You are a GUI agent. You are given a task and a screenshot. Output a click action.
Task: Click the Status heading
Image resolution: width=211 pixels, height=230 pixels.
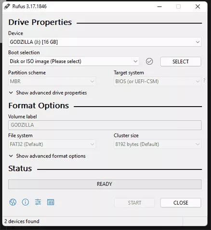tap(20, 169)
